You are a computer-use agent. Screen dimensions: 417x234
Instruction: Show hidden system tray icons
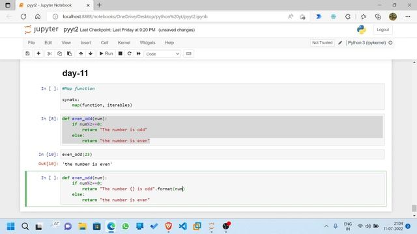(326, 226)
